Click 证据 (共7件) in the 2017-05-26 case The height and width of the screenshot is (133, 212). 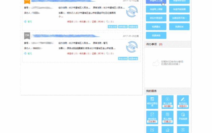point(98,53)
